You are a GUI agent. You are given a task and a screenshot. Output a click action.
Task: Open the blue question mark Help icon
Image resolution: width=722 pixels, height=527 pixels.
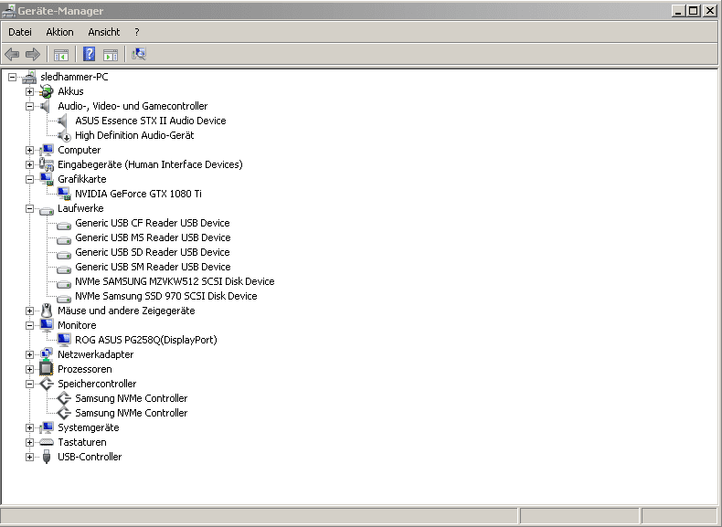90,54
